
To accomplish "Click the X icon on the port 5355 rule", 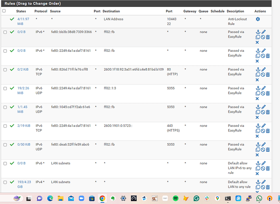I will coord(257,98).
